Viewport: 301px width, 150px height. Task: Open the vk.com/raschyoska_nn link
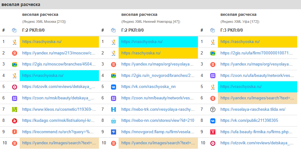click(148, 87)
